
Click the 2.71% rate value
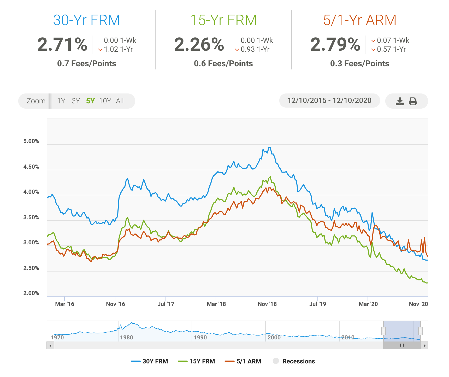[x=62, y=44]
